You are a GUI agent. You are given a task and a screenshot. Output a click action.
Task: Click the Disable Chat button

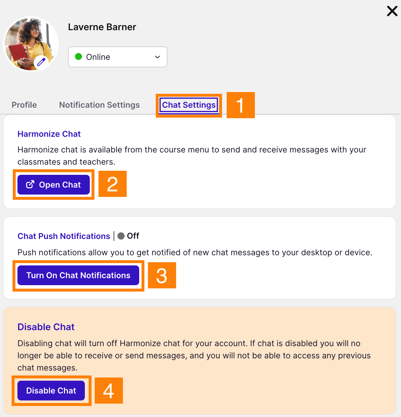pos(51,391)
